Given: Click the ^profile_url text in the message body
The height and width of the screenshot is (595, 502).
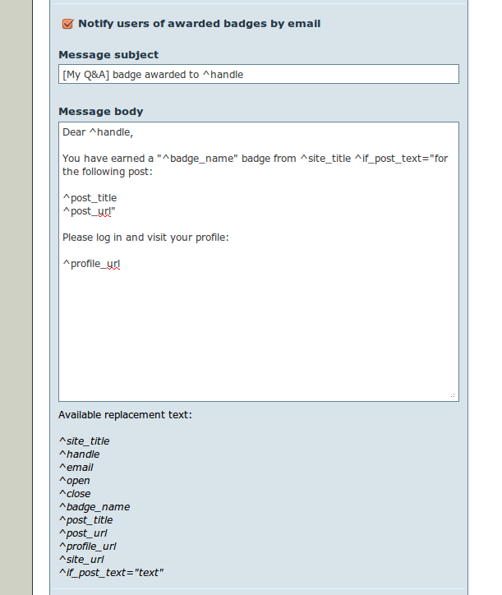Looking at the screenshot, I should click(92, 264).
